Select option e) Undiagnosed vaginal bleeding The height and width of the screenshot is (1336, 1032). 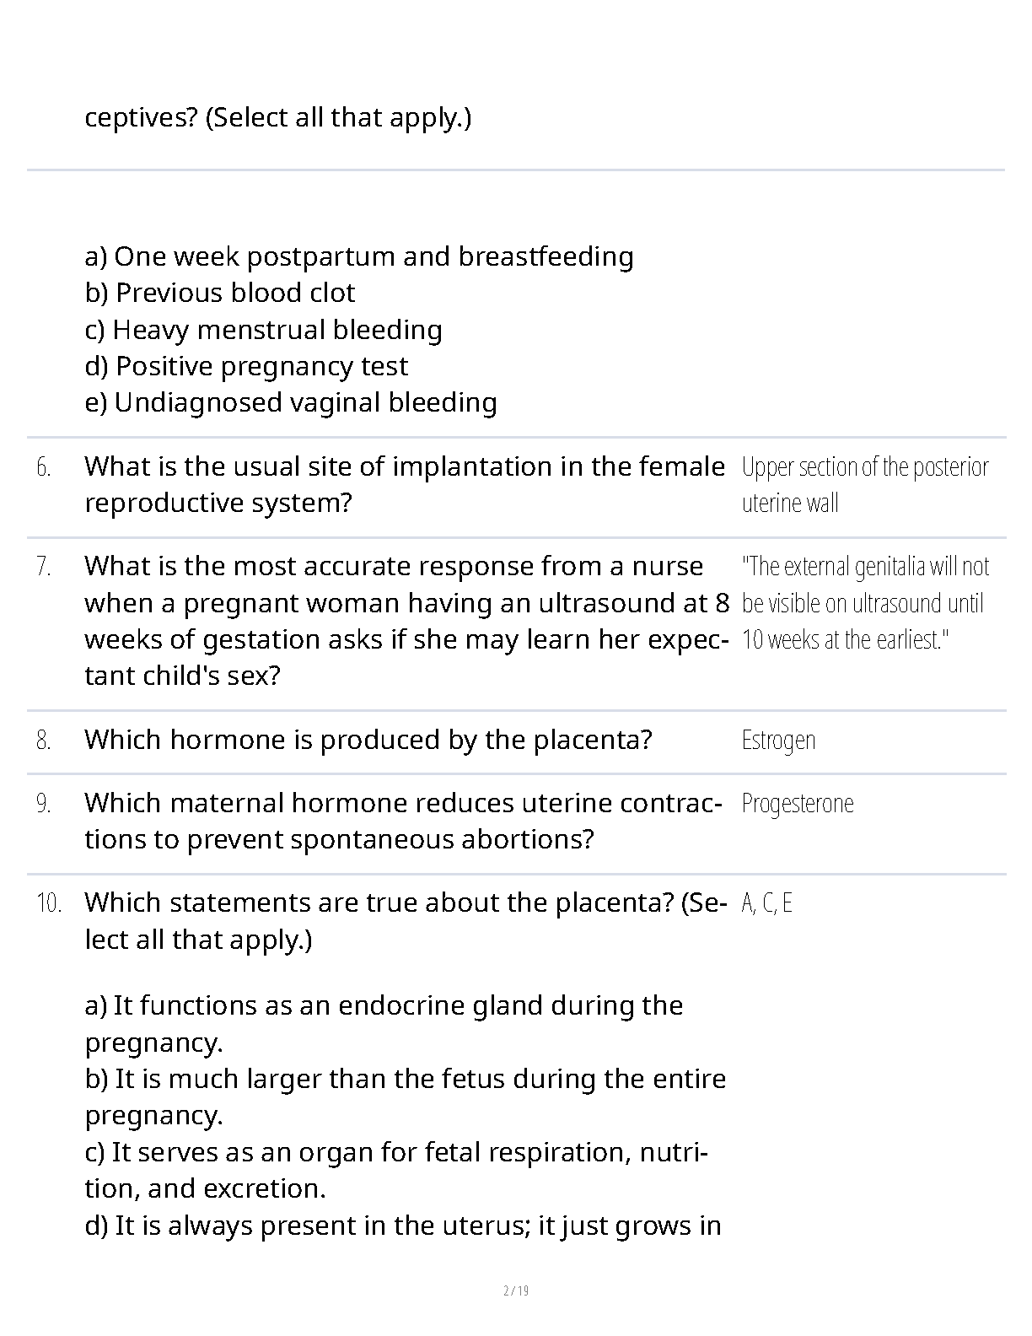coord(291,402)
